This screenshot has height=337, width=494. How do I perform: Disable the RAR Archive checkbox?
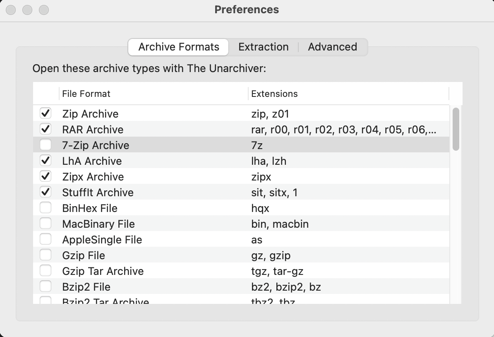(x=46, y=129)
